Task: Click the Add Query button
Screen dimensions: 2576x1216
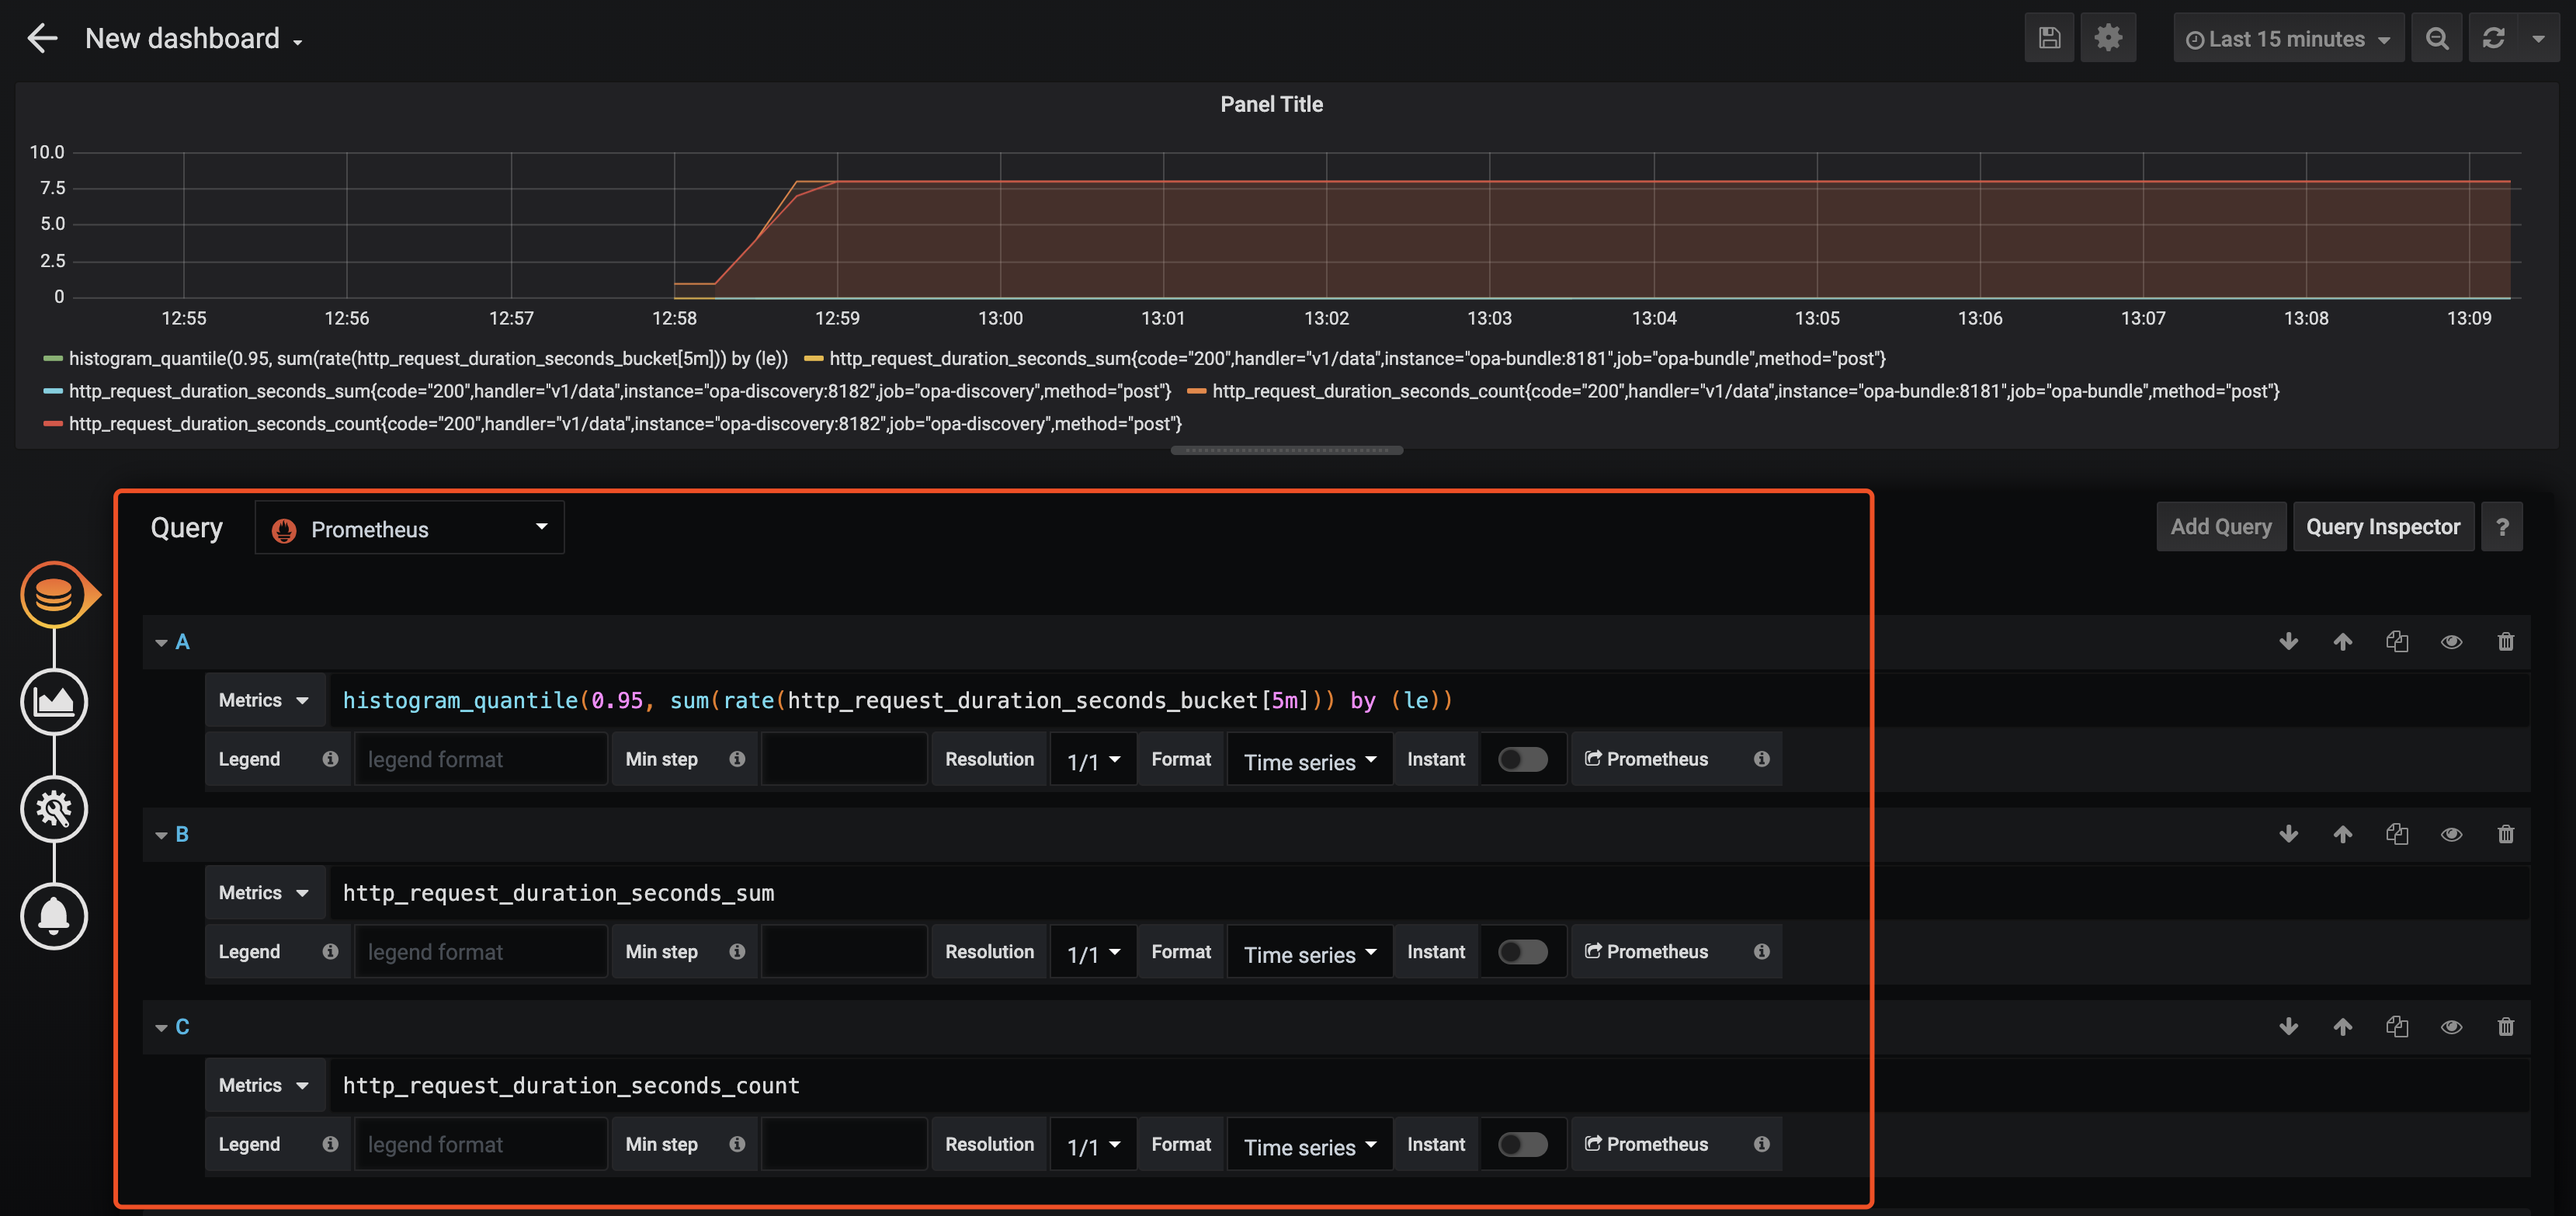Action: 2221,526
